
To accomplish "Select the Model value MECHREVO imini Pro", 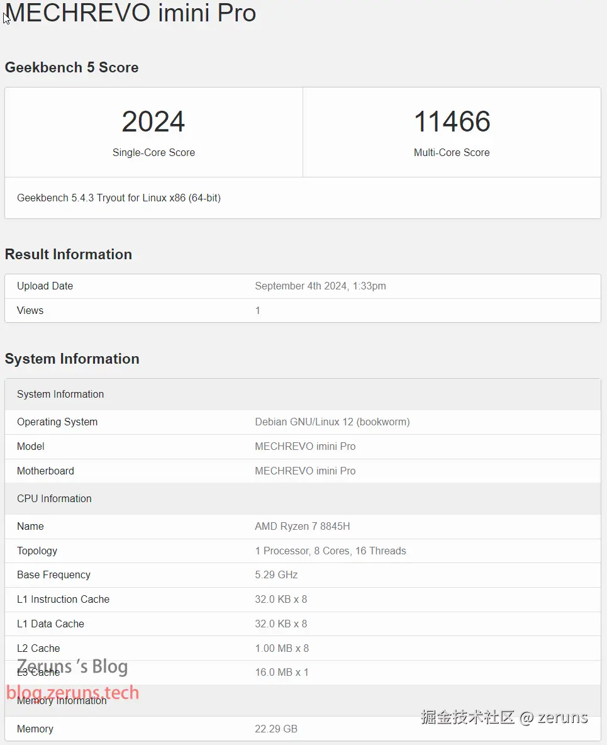I will pos(306,447).
